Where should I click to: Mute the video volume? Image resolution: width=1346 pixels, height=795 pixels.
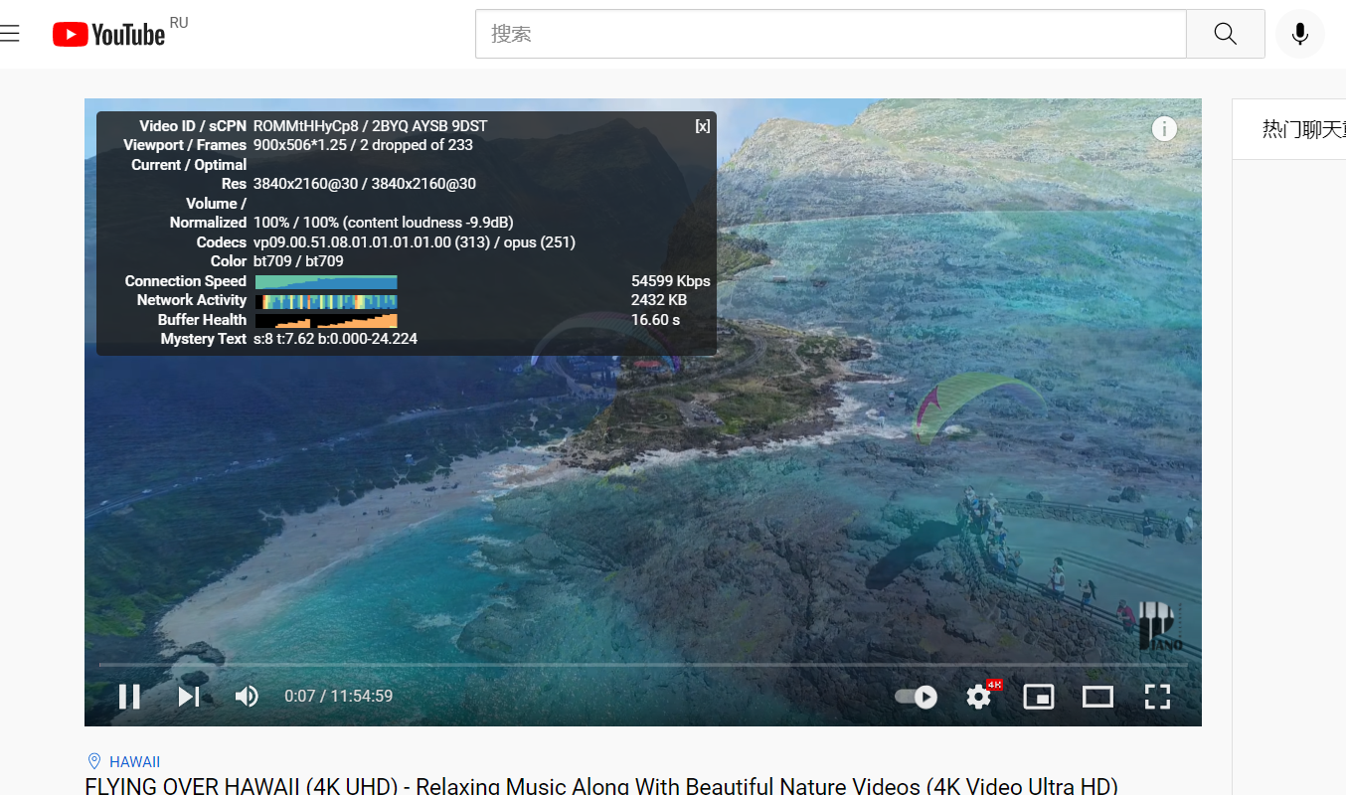246,696
